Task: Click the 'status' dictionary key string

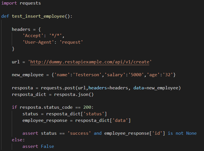Action: coord(94,114)
